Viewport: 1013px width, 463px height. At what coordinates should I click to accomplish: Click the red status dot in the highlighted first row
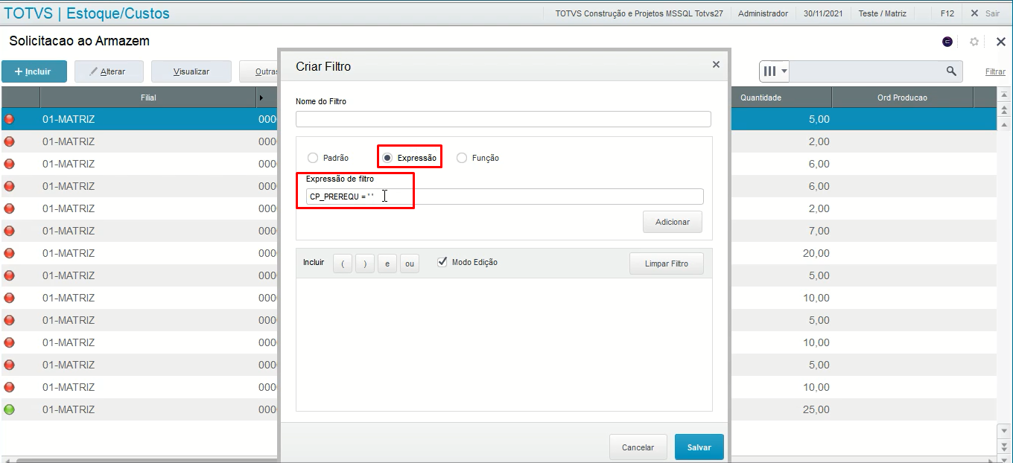tap(9, 119)
